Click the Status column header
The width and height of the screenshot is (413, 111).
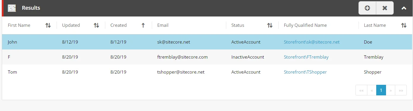(x=238, y=25)
